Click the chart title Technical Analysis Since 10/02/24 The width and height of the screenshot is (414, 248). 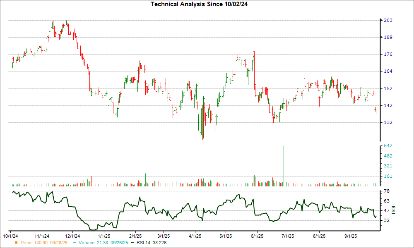[202, 4]
